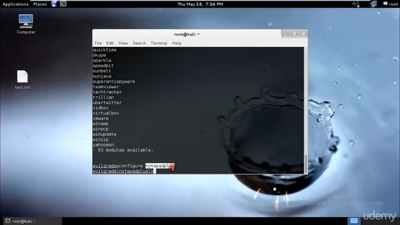Launch the Iceweasel browser from top panel
This screenshot has height=225, width=400.
[x=54, y=4]
